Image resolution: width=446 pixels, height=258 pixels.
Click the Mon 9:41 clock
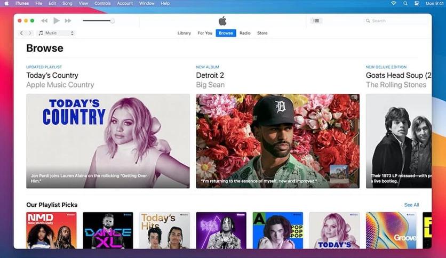click(434, 3)
